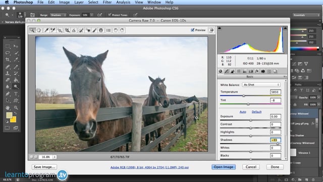Click the Default link
This screenshot has width=323, height=182.
(257, 112)
